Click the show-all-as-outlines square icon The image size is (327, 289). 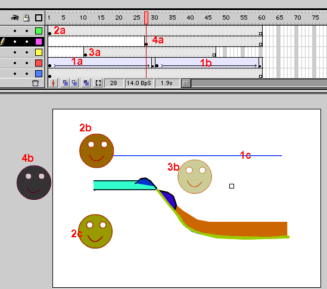click(x=39, y=18)
